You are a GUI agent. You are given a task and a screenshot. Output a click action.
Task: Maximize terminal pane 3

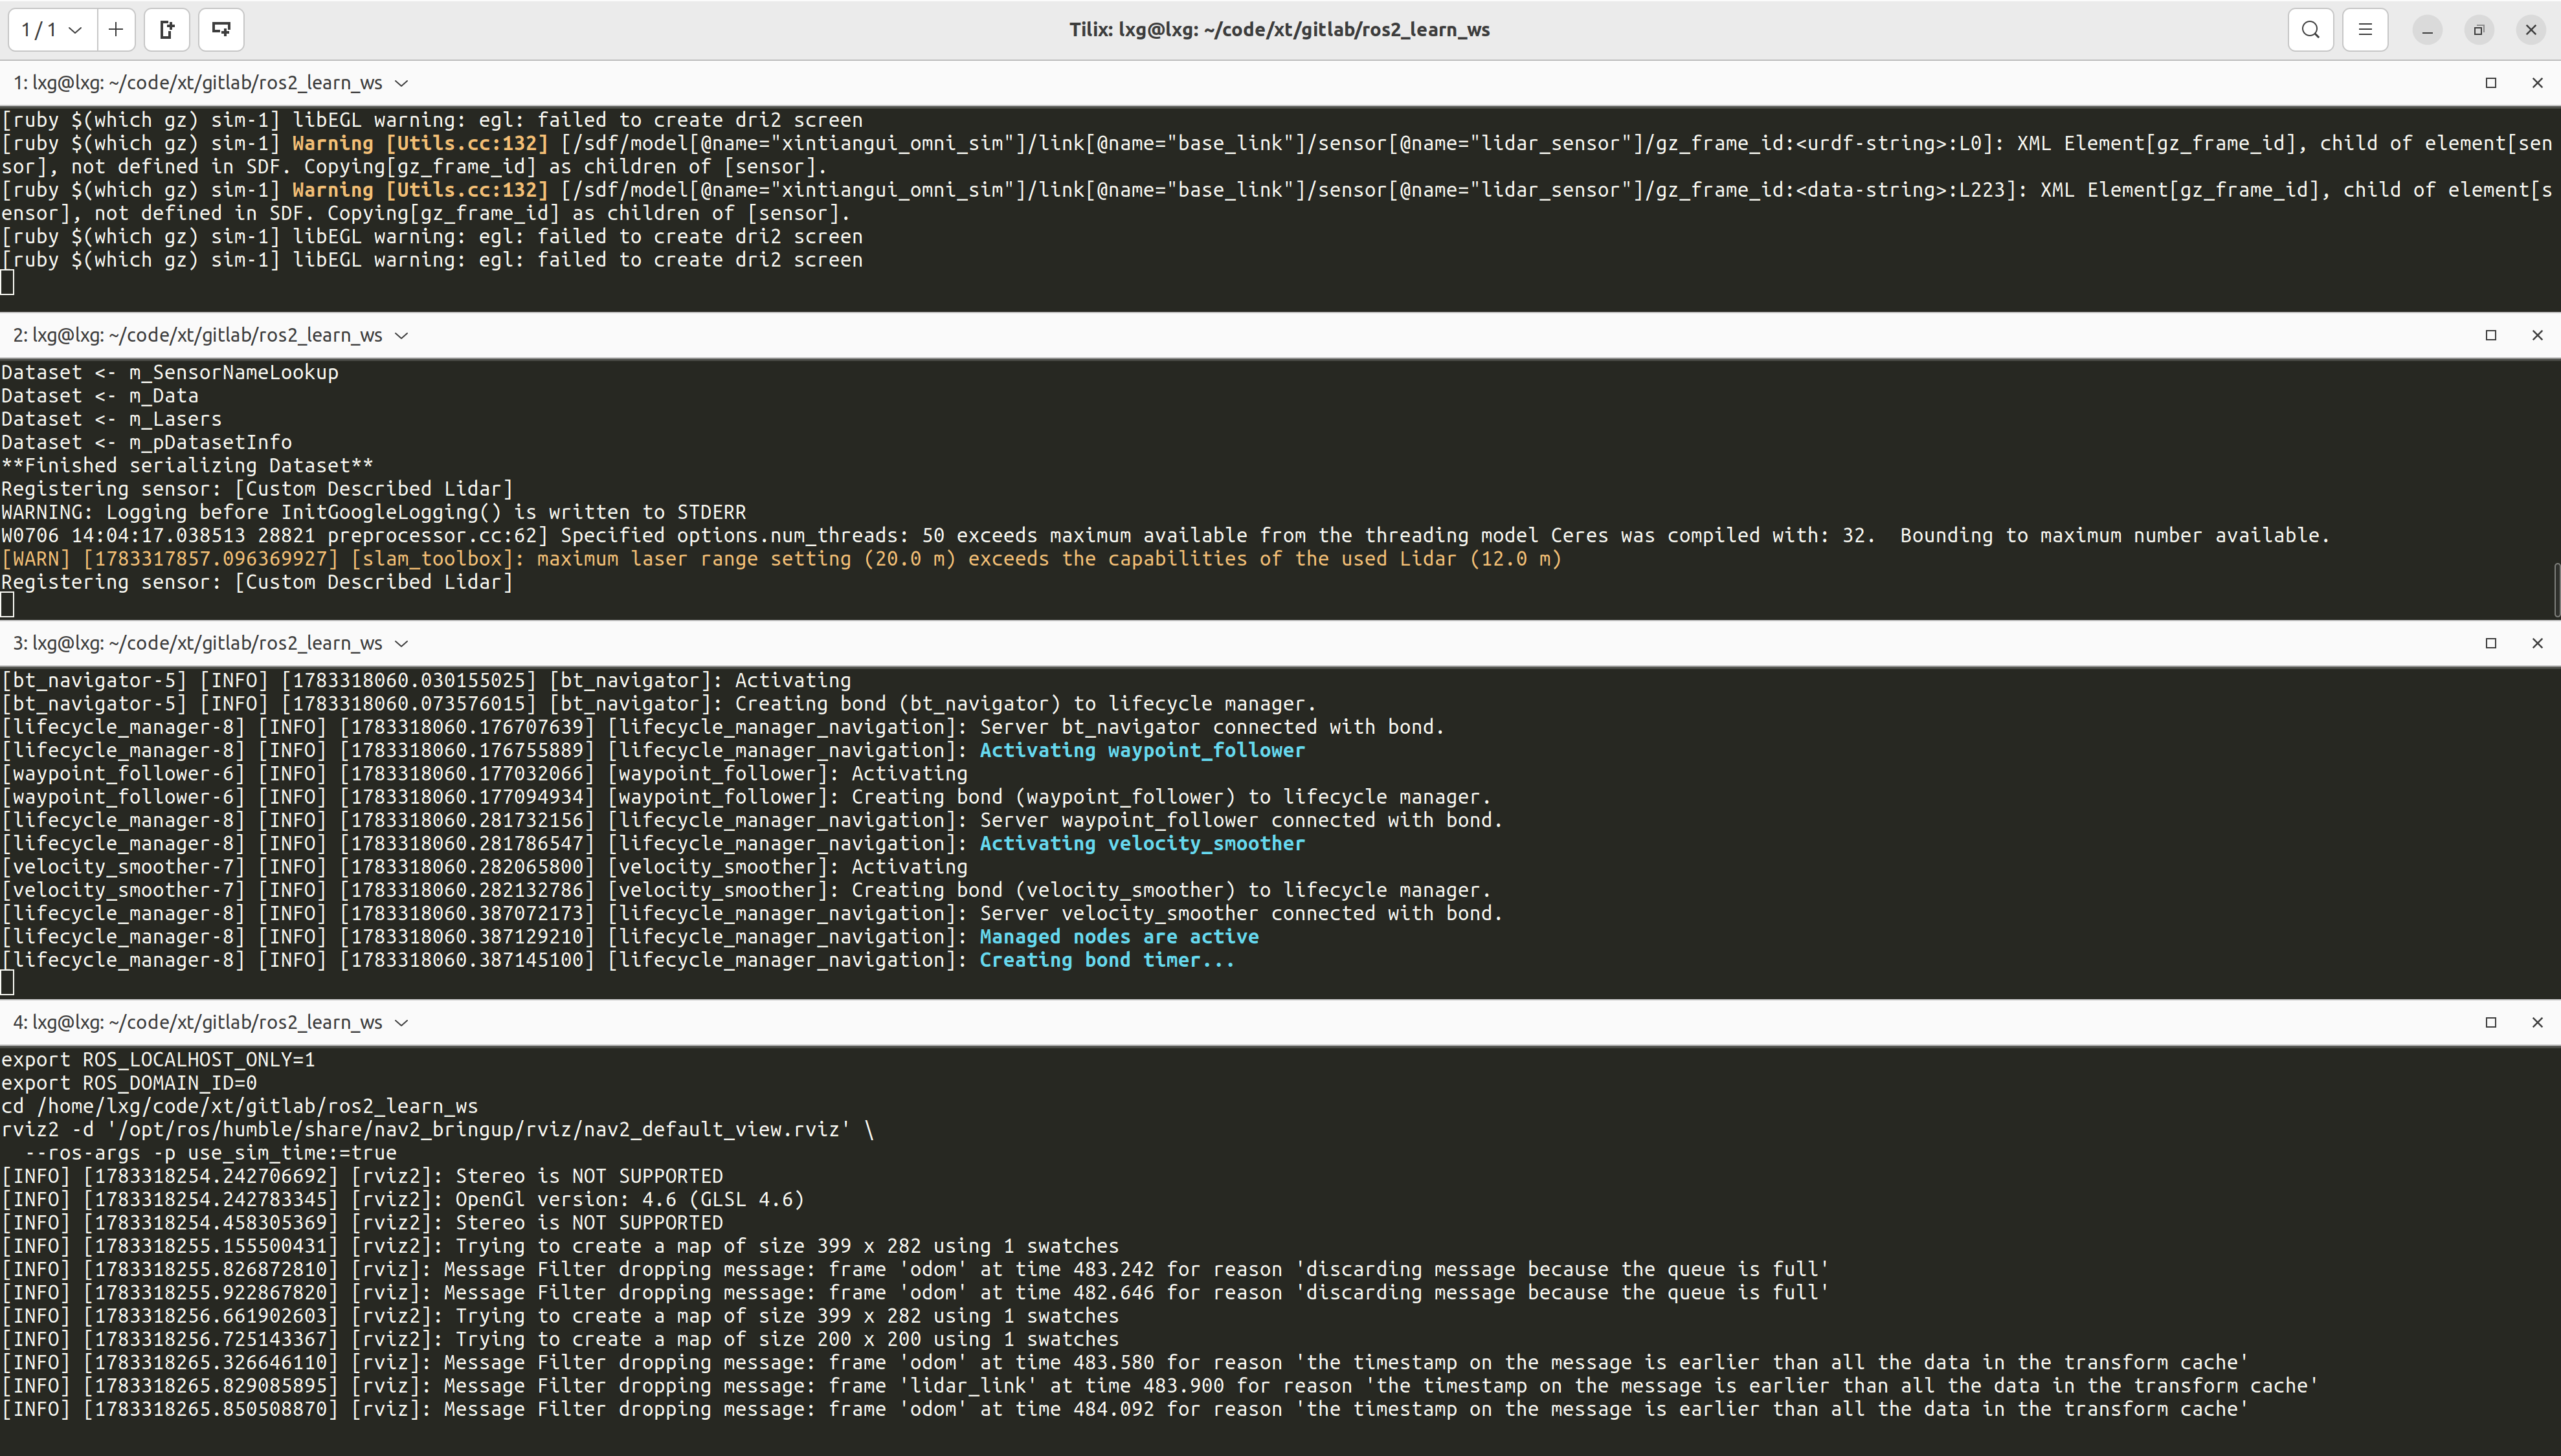(2491, 643)
